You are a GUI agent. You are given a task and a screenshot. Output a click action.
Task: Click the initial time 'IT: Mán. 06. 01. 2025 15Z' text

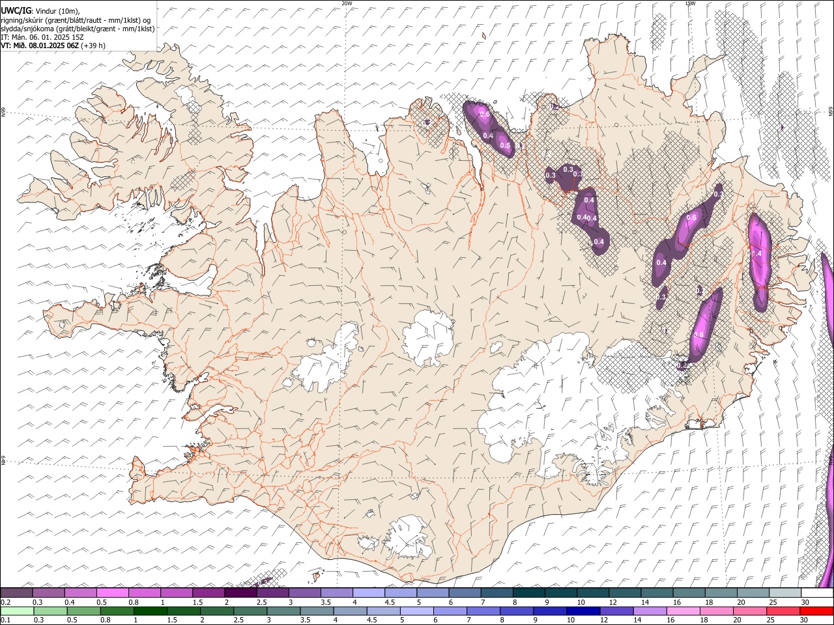click(x=42, y=37)
